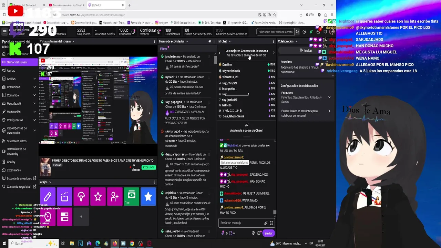Expand the Configuración sidebar section
441x248 pixels.
34,120
